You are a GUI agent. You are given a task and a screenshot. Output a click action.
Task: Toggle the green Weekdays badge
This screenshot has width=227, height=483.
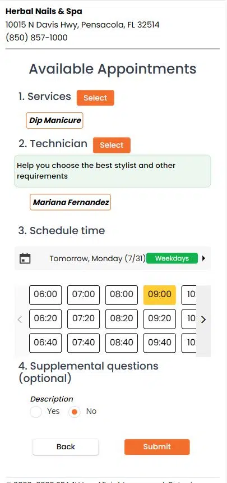(172, 258)
